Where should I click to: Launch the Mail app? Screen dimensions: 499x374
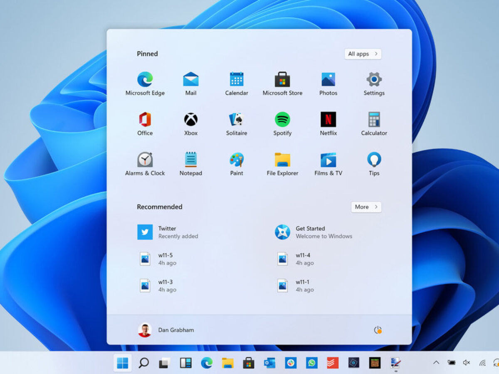[x=191, y=84]
